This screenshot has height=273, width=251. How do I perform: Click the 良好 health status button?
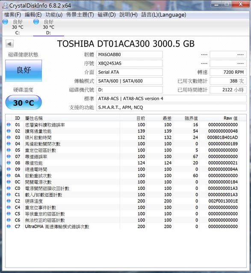click(24, 70)
